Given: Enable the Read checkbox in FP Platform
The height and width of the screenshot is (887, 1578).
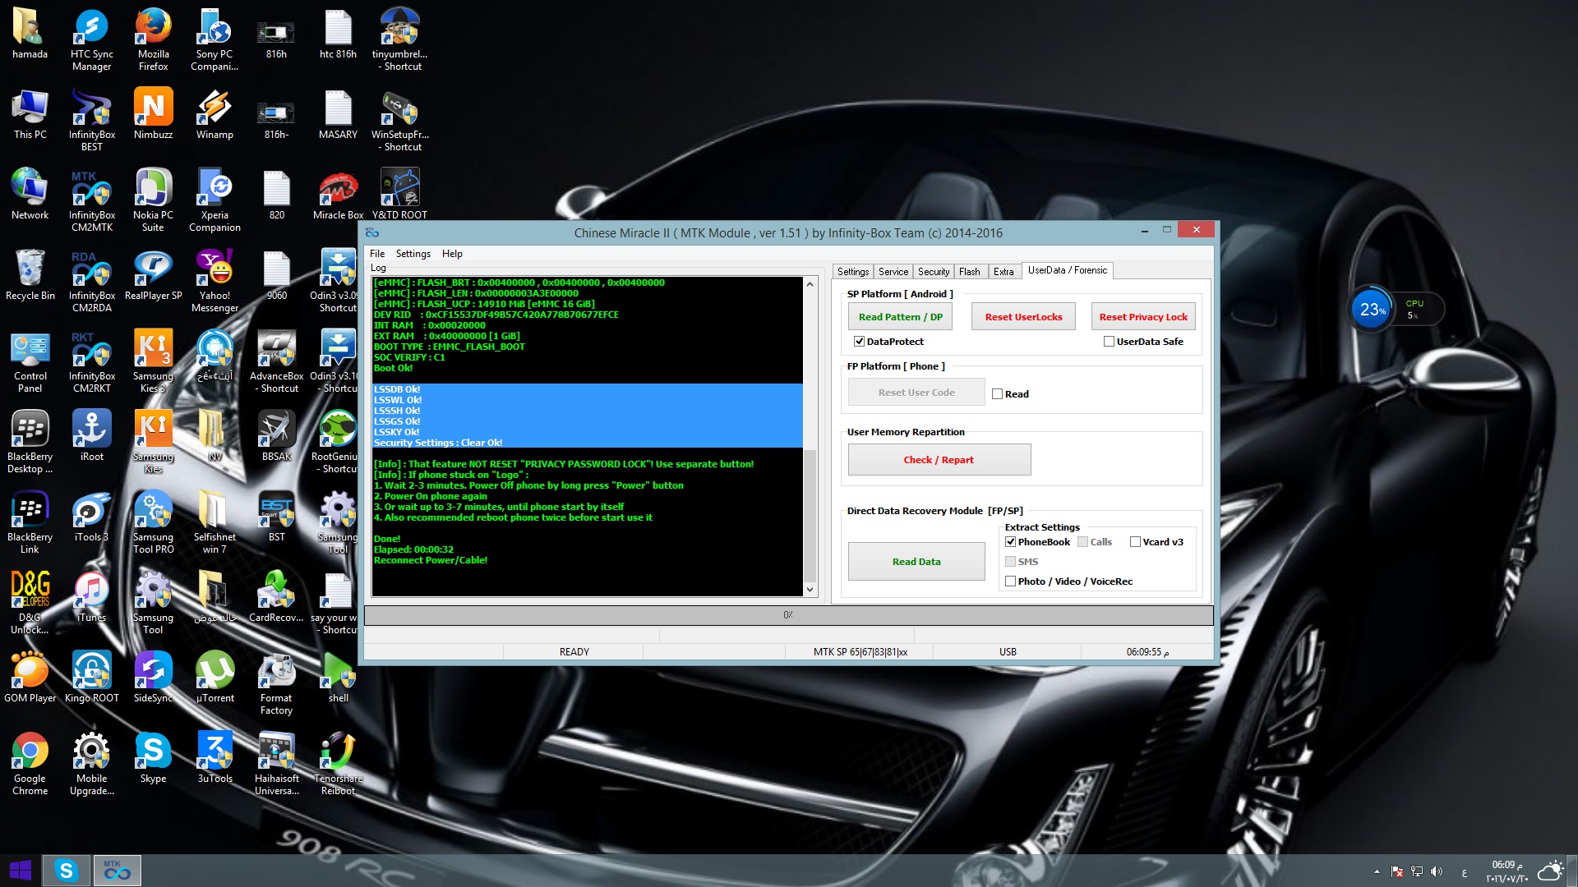Looking at the screenshot, I should [x=997, y=393].
